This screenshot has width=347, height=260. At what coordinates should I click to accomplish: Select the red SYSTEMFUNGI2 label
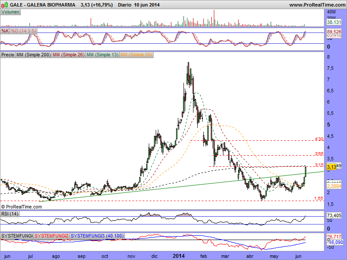coord(52,236)
